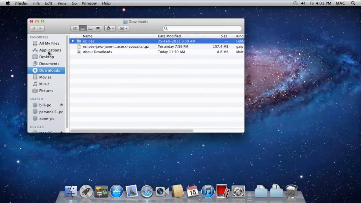Open the item arrangement dropdown

pos(123,28)
